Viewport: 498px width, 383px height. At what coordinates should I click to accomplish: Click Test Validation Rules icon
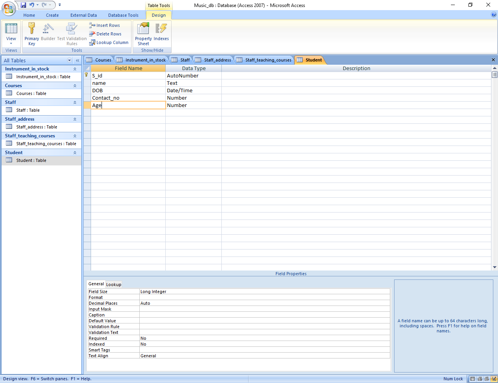72,29
